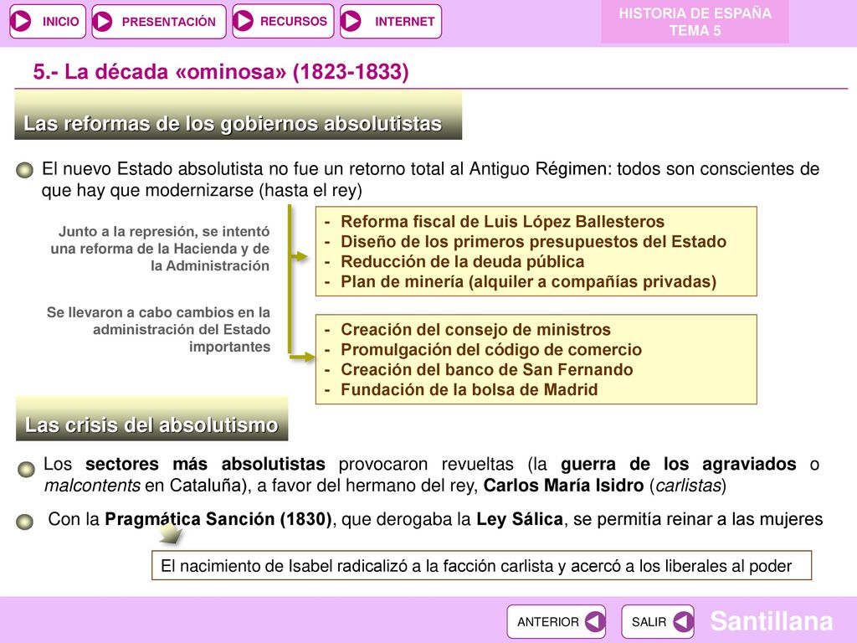Image resolution: width=857 pixels, height=643 pixels.
Task: Open the PRESENTACIÓN section
Action: click(158, 21)
